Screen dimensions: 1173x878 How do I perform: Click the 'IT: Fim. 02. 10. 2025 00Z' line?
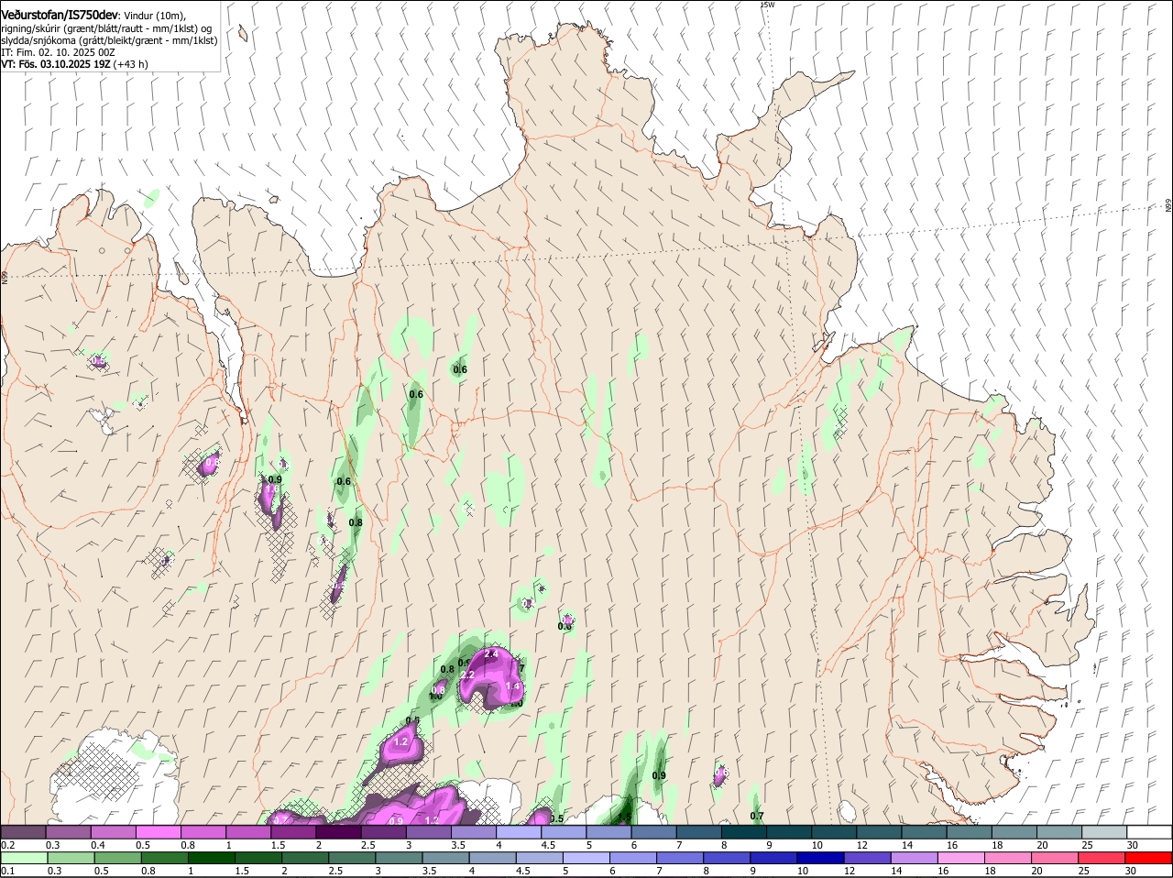click(x=58, y=52)
